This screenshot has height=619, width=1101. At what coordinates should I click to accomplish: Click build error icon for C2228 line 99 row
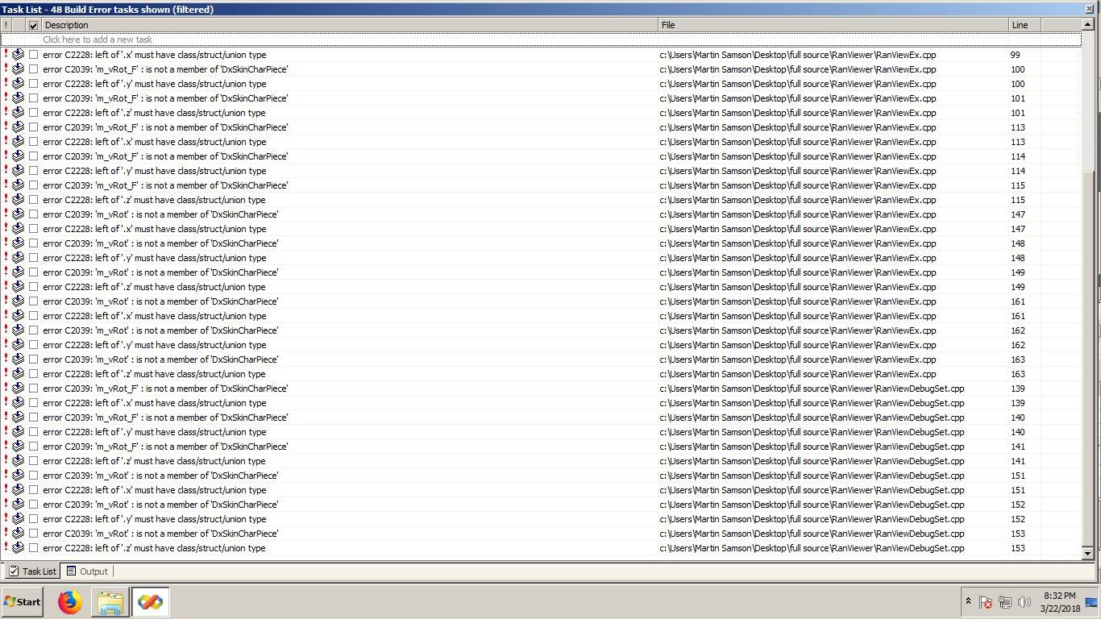18,55
